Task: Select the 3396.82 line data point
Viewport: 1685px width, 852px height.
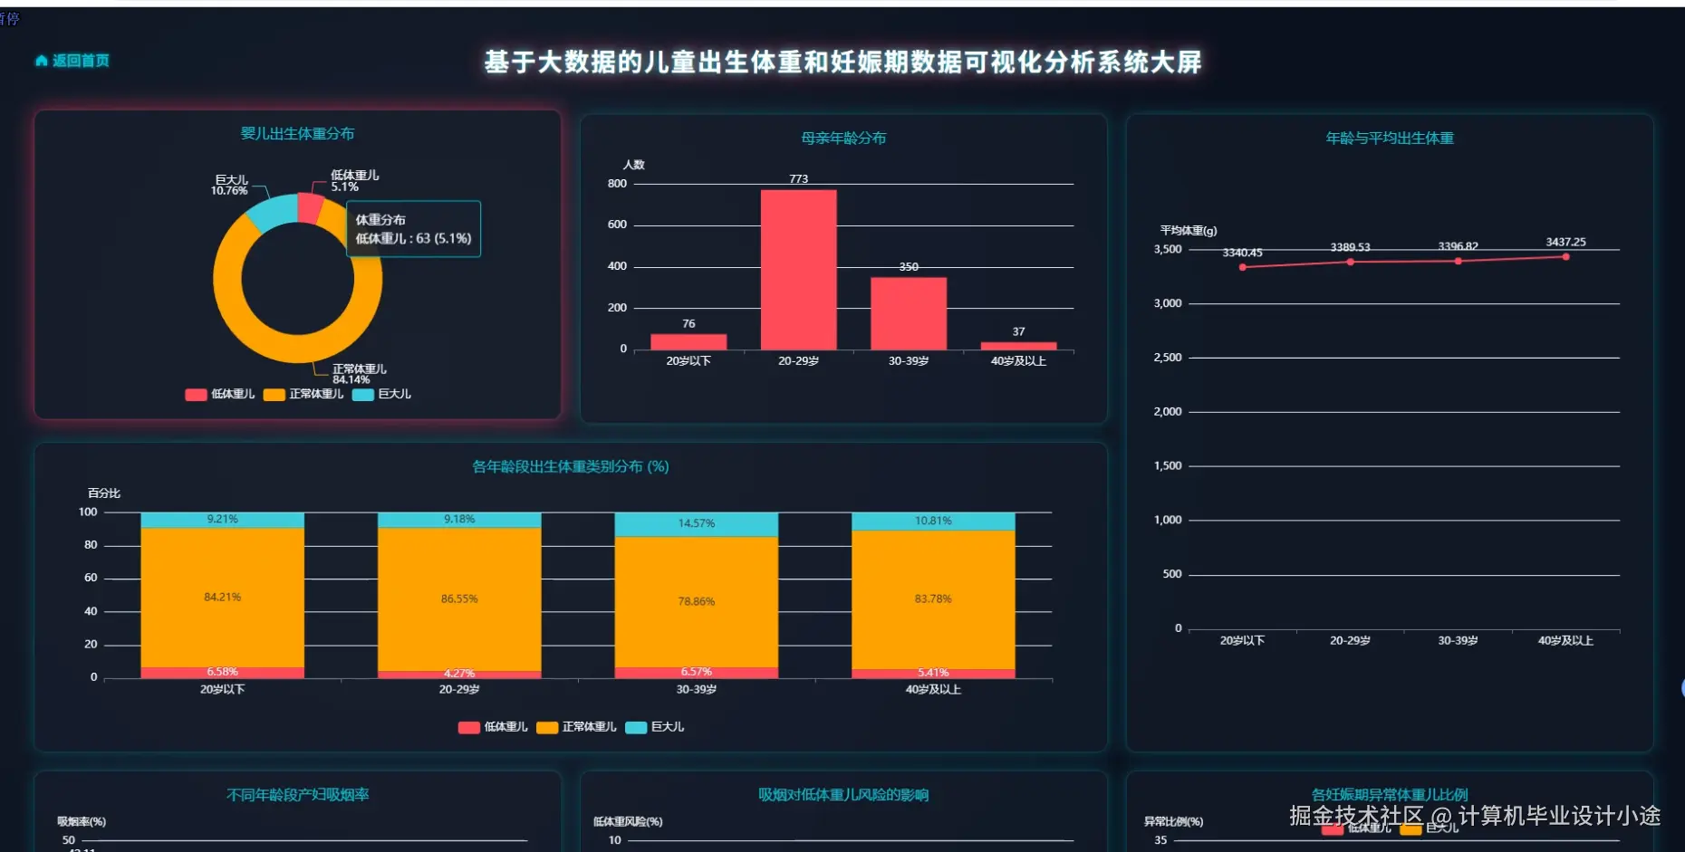Action: click(1458, 261)
